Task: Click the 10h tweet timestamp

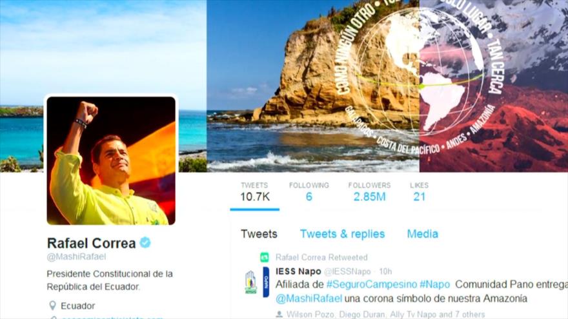Action: pyautogui.click(x=385, y=271)
